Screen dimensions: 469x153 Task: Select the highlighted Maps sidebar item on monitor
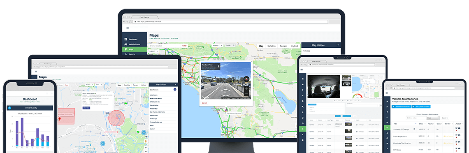[x=135, y=49]
